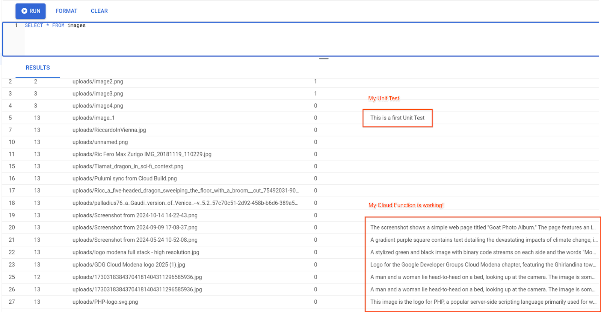
Task: Select the uploads/image2.png cell
Action: [98, 82]
